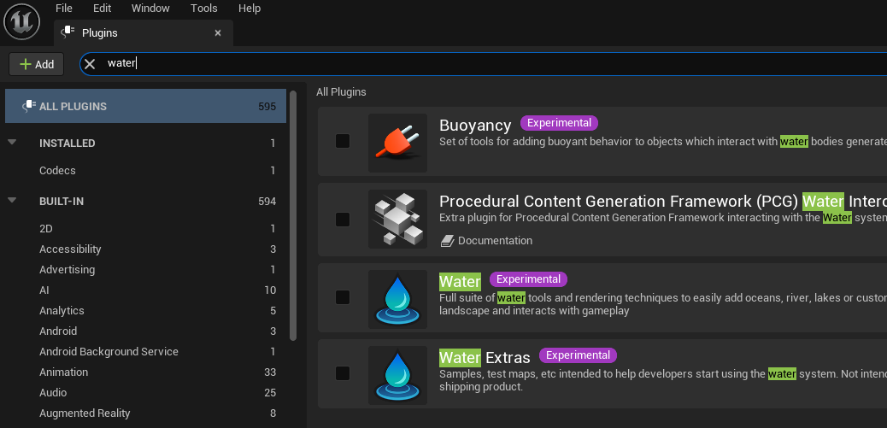
Task: Open the Tools menu
Action: tap(204, 8)
